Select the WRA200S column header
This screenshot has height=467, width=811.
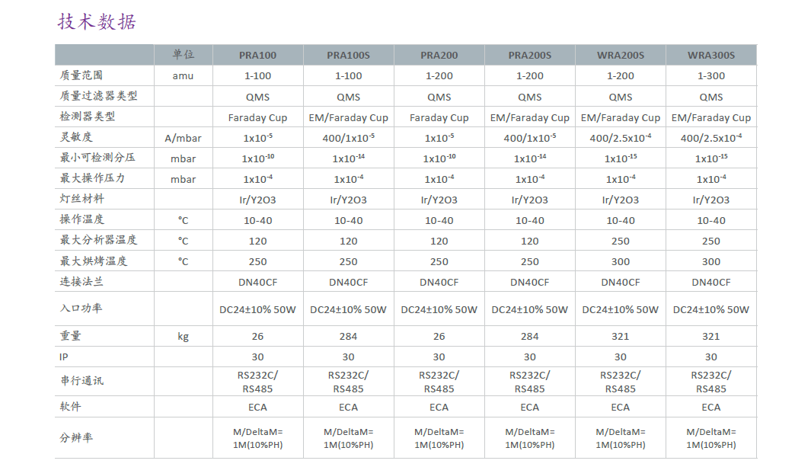[620, 55]
